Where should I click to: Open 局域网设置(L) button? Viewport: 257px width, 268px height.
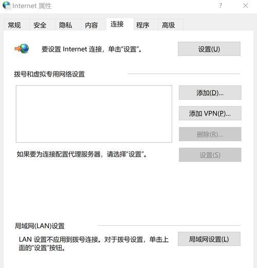click(209, 239)
